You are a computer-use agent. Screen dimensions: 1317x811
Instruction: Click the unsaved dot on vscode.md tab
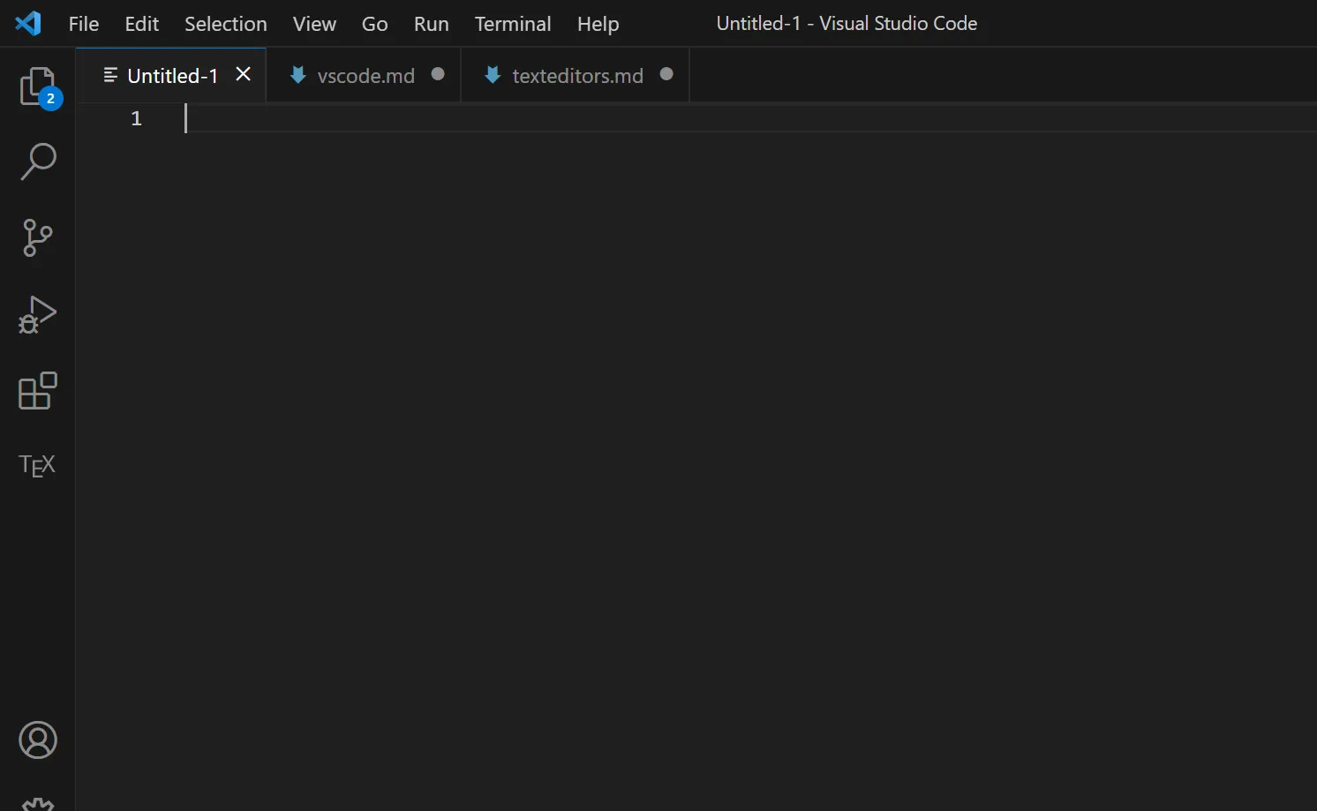[438, 75]
